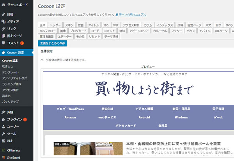Open the 広告 tab
Image resolution: width=234 pixels, height=161 pixels.
[81, 25]
